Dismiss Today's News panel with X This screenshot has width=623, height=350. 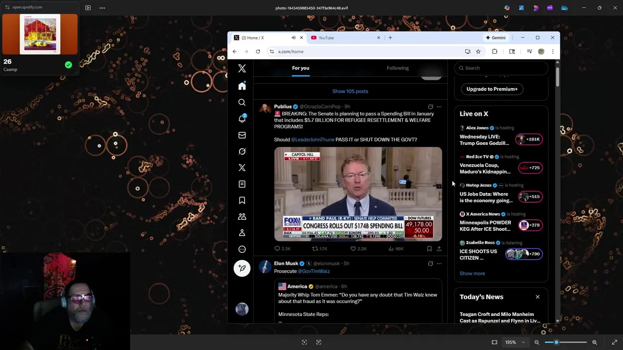(x=537, y=297)
